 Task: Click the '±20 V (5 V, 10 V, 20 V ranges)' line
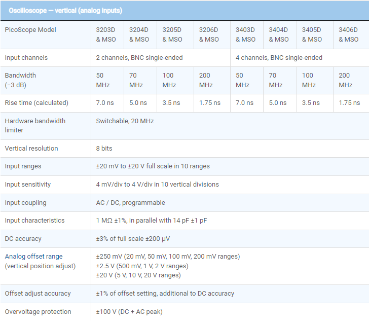click(x=138, y=275)
